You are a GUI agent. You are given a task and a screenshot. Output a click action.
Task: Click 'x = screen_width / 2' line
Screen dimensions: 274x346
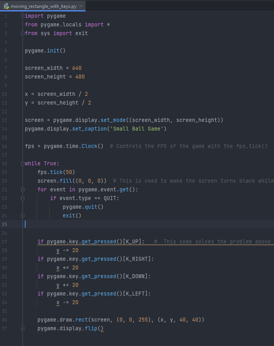click(x=56, y=94)
